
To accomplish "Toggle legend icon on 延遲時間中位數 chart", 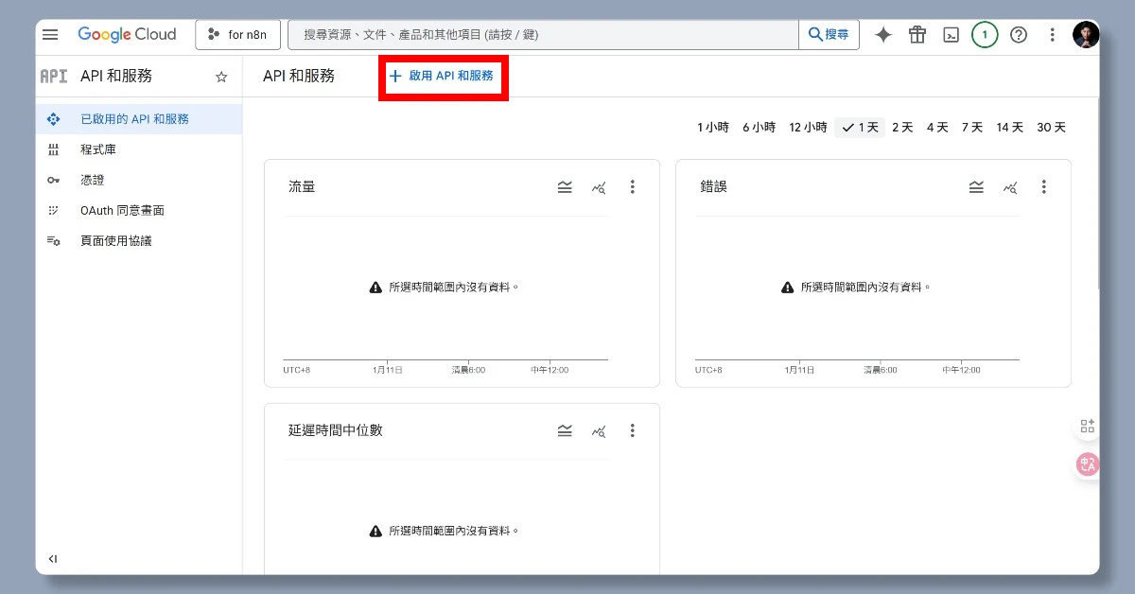I will [565, 430].
